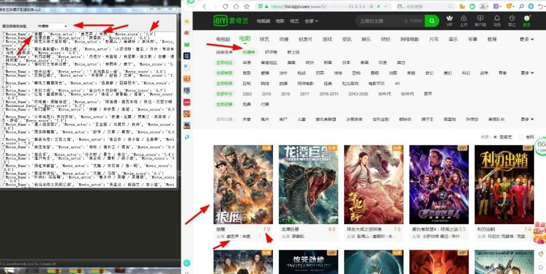The image size is (546, 274).
Task: Bookmark the page with the star outline icon
Action: 247,6
